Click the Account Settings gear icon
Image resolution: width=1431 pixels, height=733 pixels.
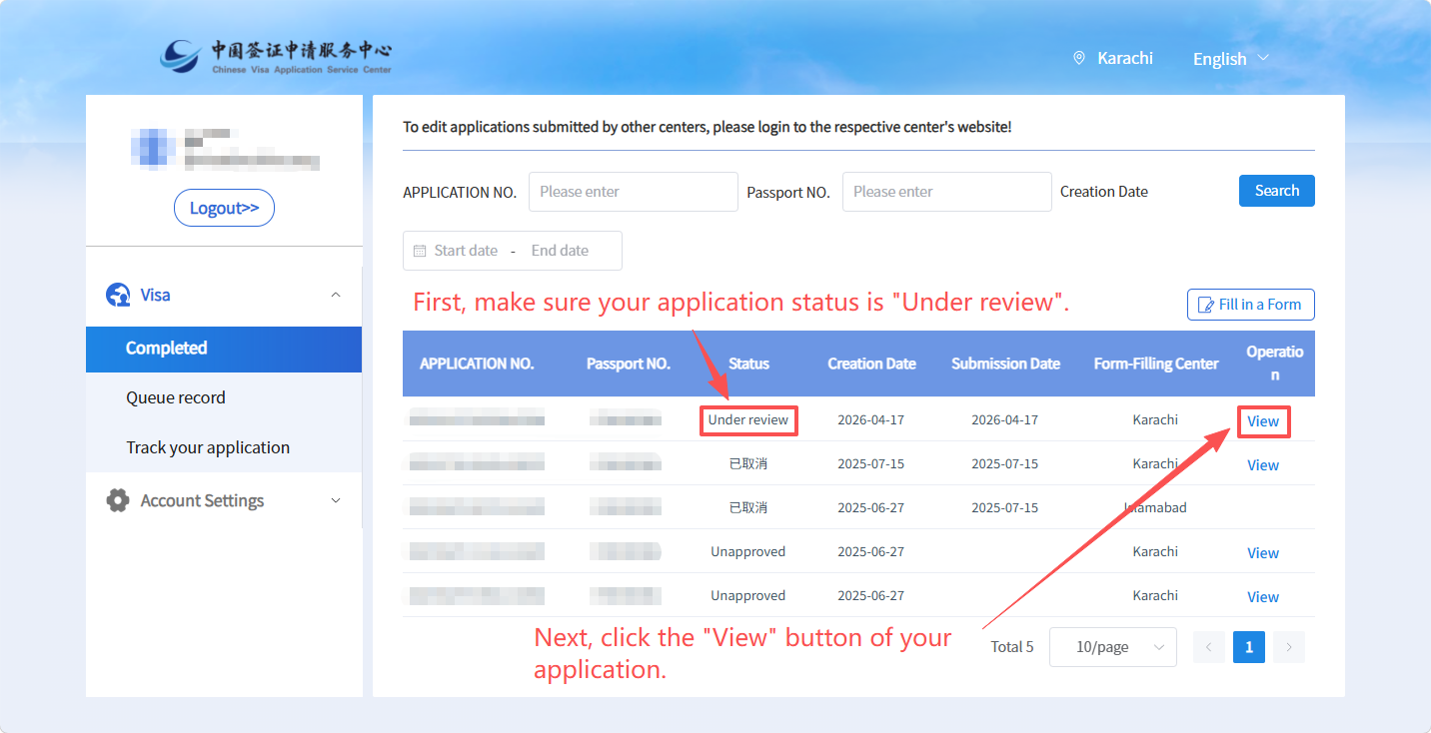point(118,500)
